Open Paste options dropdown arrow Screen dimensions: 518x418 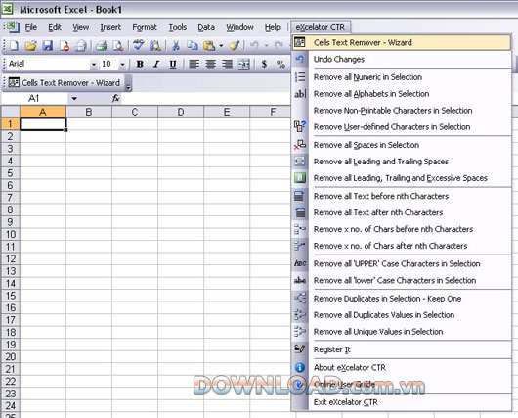221,46
